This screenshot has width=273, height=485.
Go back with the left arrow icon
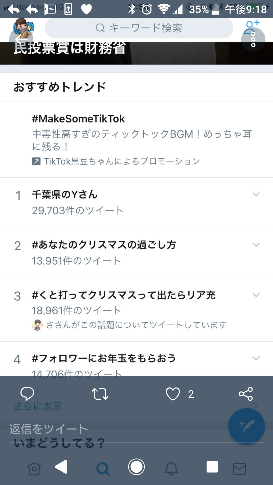click(21, 39)
